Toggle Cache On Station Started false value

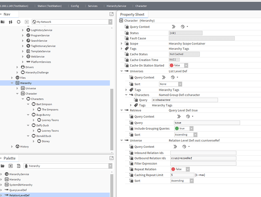click(x=179, y=65)
